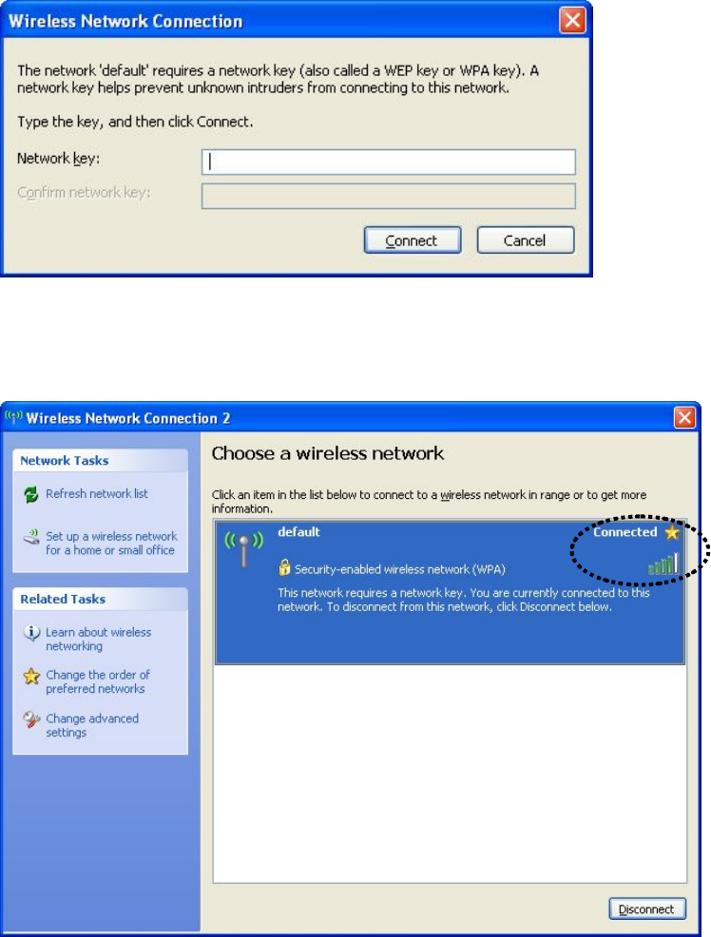Viewport: 711px width, 937px height.
Task: Click the padlock security icon in network entry
Action: [x=284, y=567]
